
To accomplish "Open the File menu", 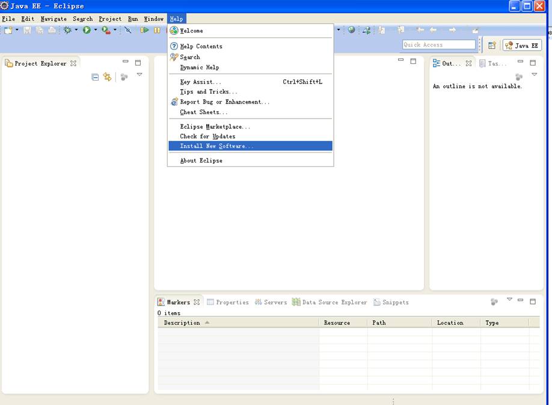I will pyautogui.click(x=8, y=19).
